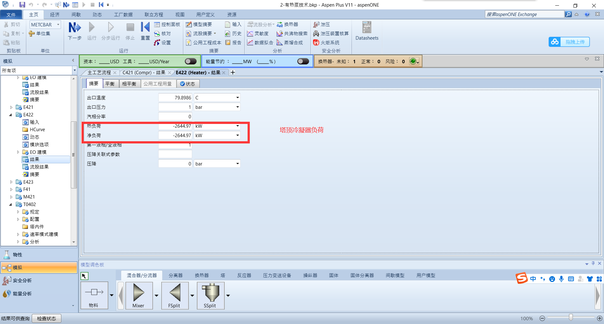Select the FSplit model block

(x=175, y=295)
